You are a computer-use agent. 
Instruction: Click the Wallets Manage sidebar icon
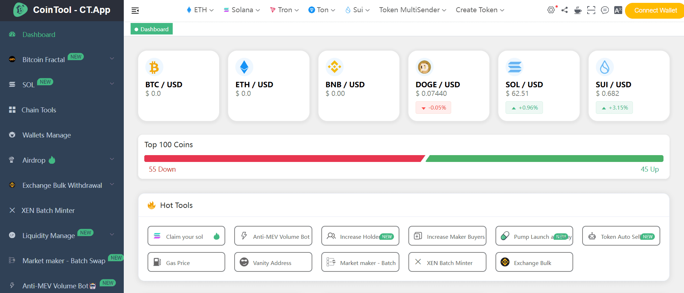pyautogui.click(x=12, y=135)
